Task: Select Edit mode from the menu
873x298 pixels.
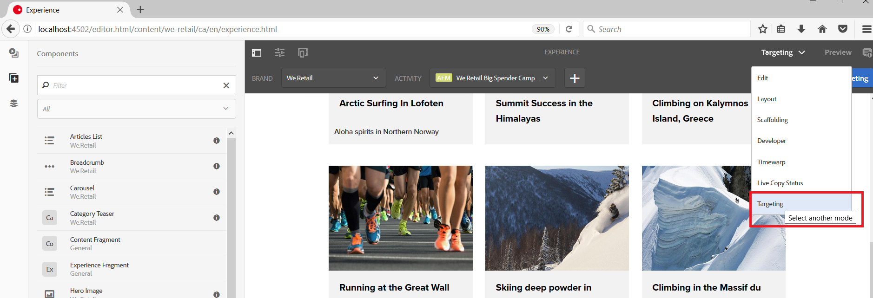Action: [x=763, y=78]
